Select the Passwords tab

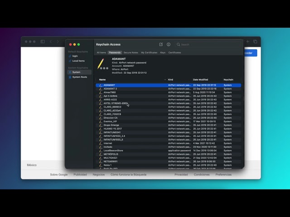[x=115, y=52]
